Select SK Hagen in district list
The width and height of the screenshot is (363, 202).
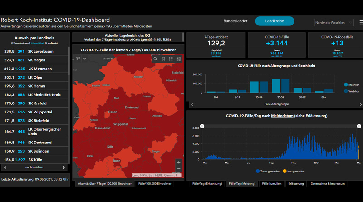pyautogui.click(x=34, y=60)
